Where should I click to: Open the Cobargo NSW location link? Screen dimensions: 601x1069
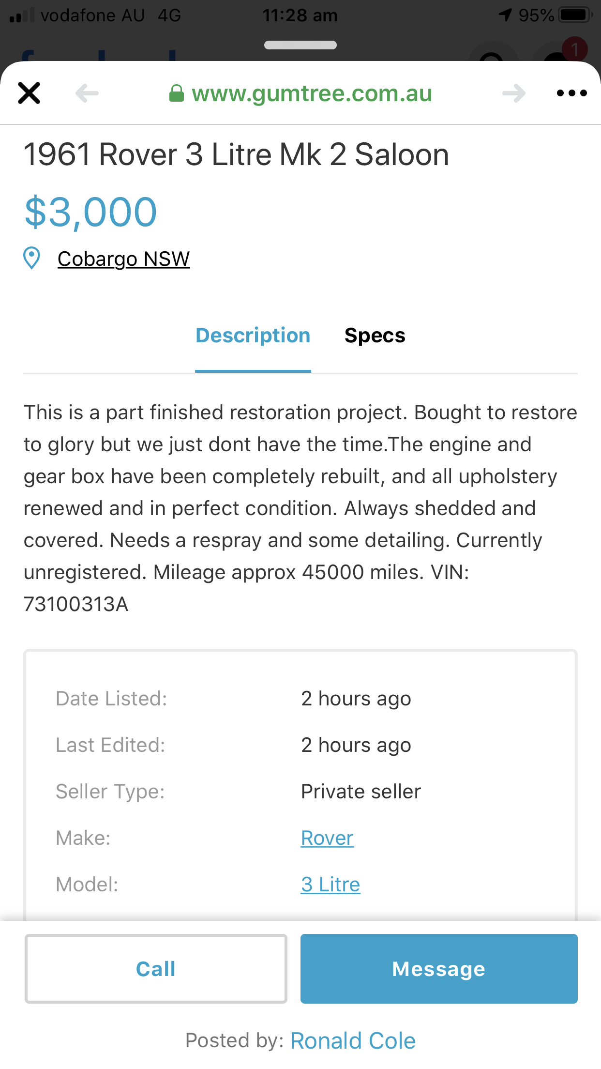123,259
